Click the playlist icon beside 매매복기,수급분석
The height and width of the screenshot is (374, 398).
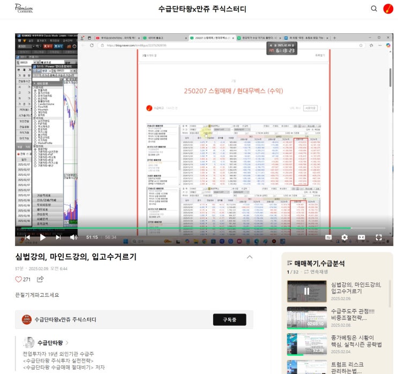(289, 263)
